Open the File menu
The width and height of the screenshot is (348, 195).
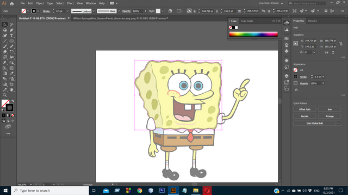(x=22, y=3)
